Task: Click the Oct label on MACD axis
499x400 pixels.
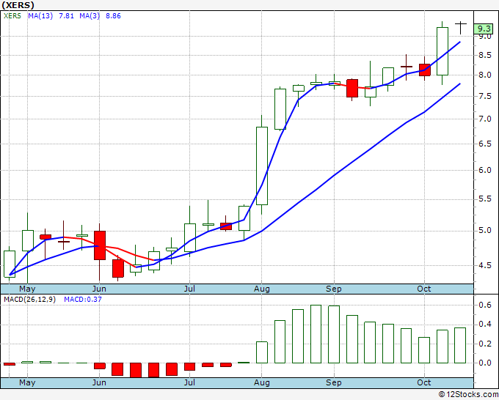Action: click(424, 382)
